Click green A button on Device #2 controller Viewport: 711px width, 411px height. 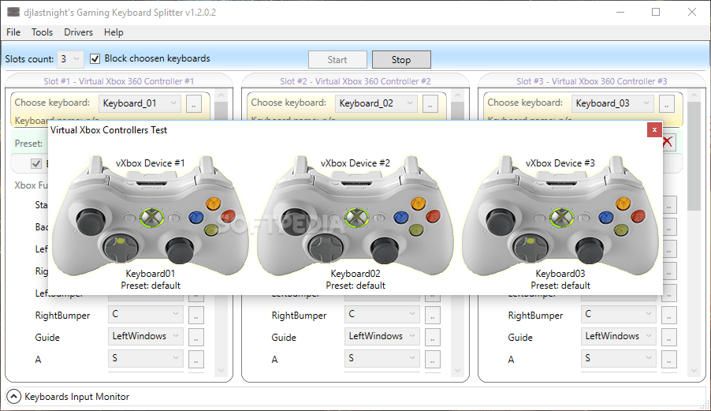coord(416,230)
